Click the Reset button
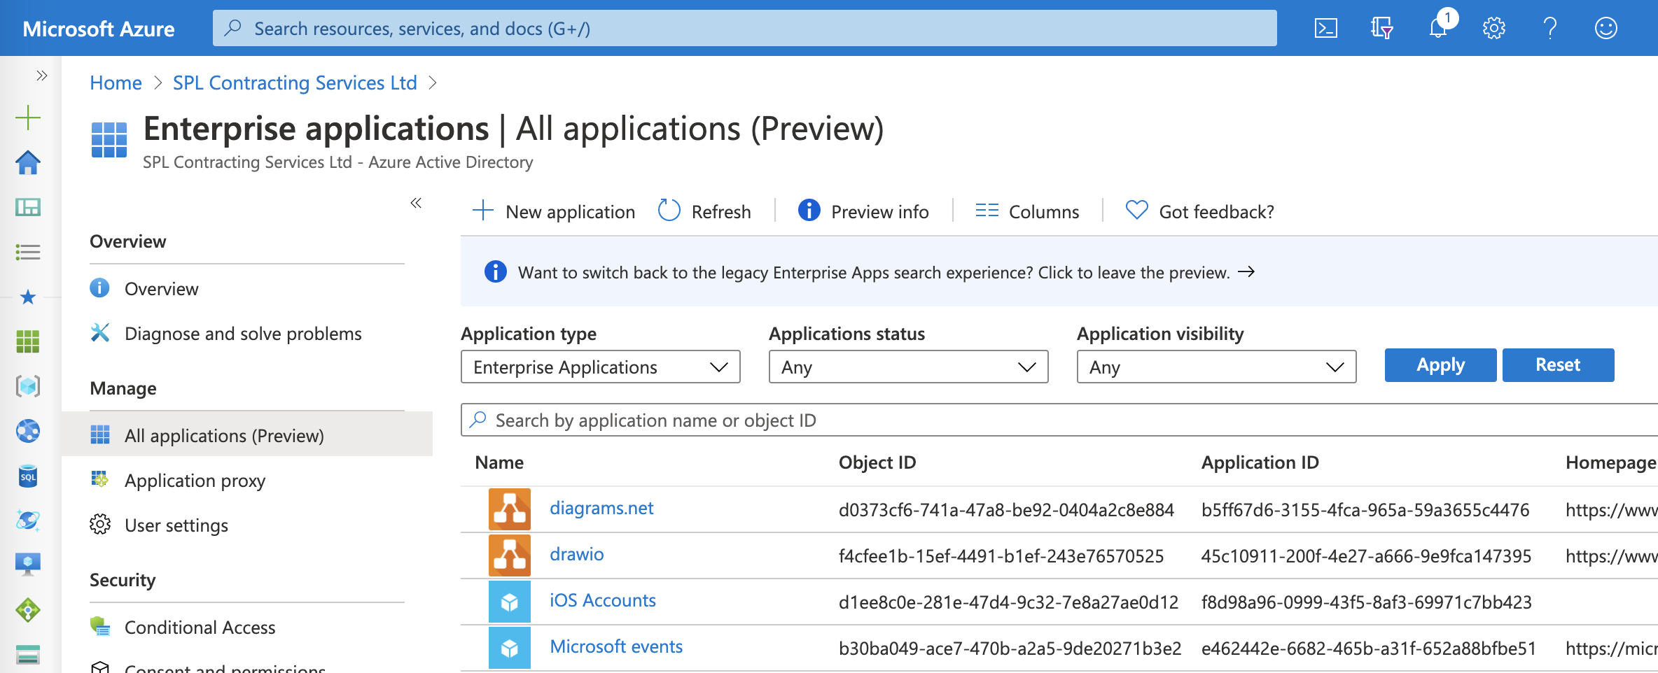This screenshot has height=673, width=1658. point(1558,365)
